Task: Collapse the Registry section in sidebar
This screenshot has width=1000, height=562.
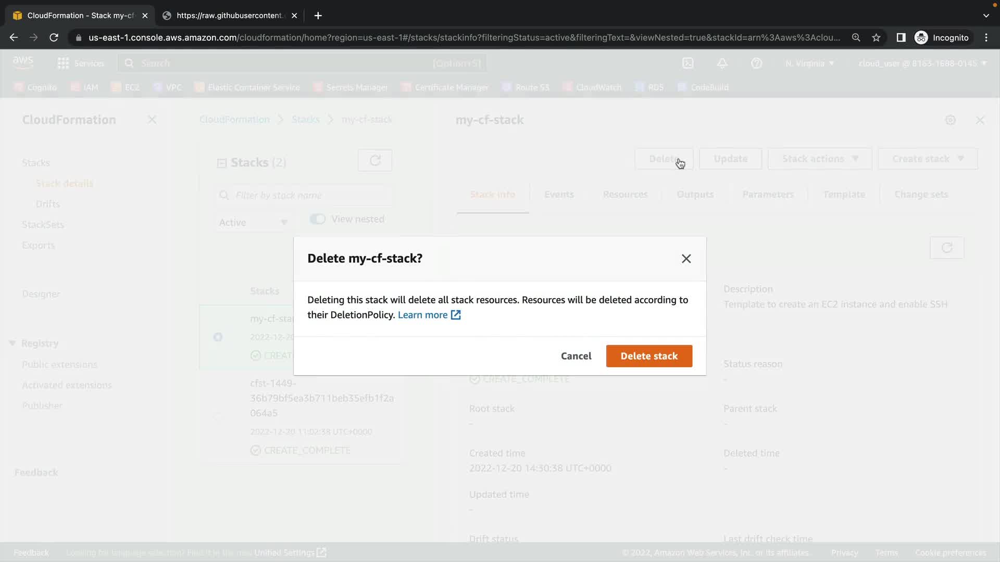Action: (x=12, y=343)
